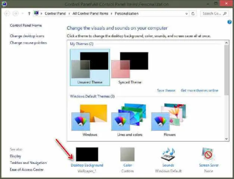Click the theme list scroll down arrow
234x179 pixels.
coord(227,139)
